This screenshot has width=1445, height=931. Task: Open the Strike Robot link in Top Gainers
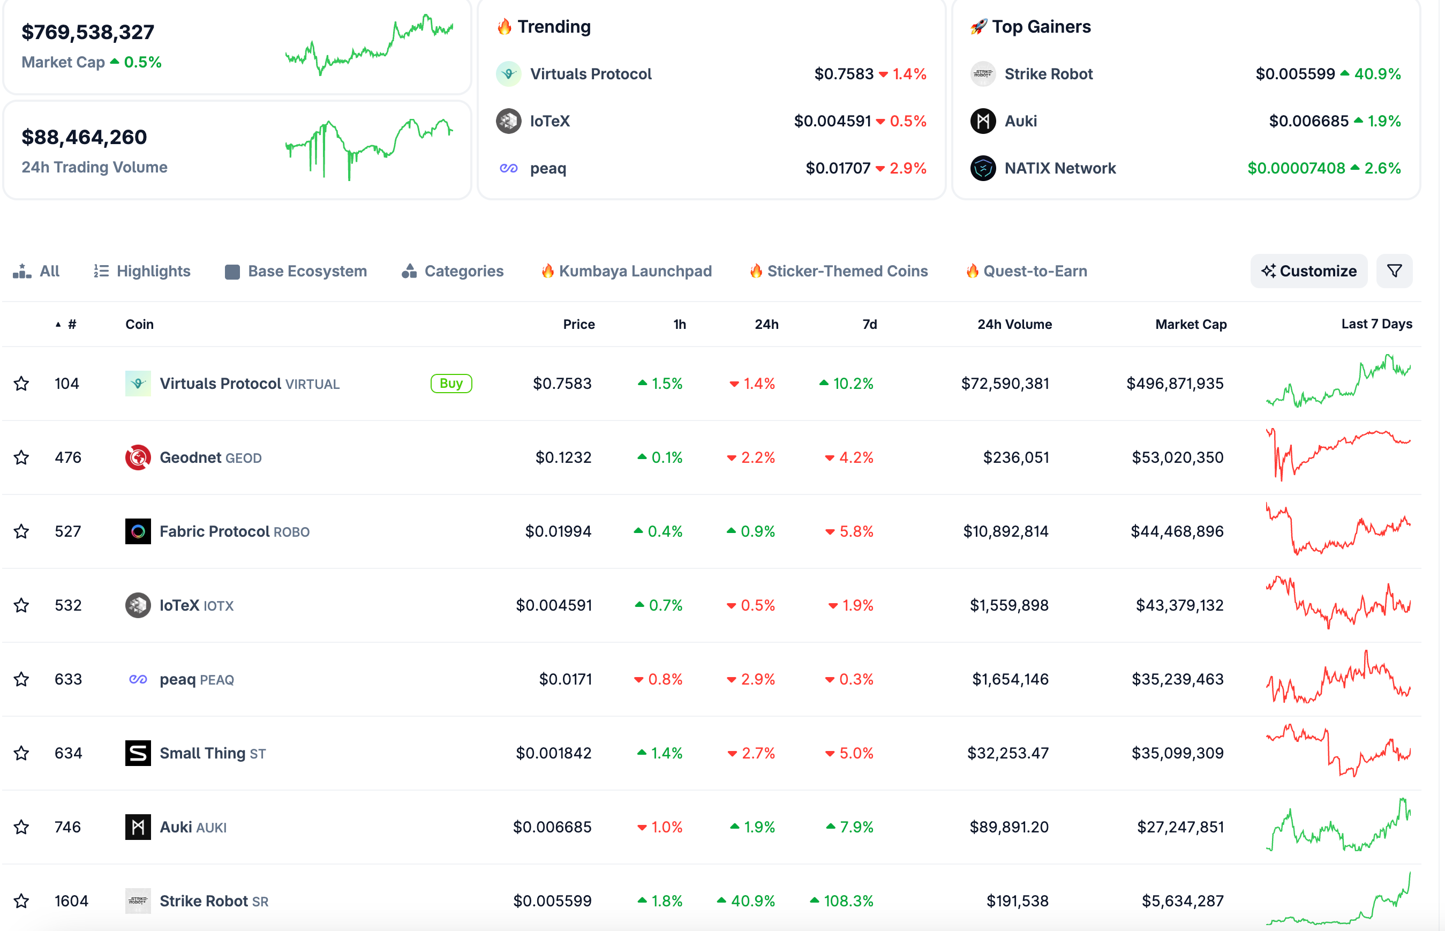[1048, 74]
